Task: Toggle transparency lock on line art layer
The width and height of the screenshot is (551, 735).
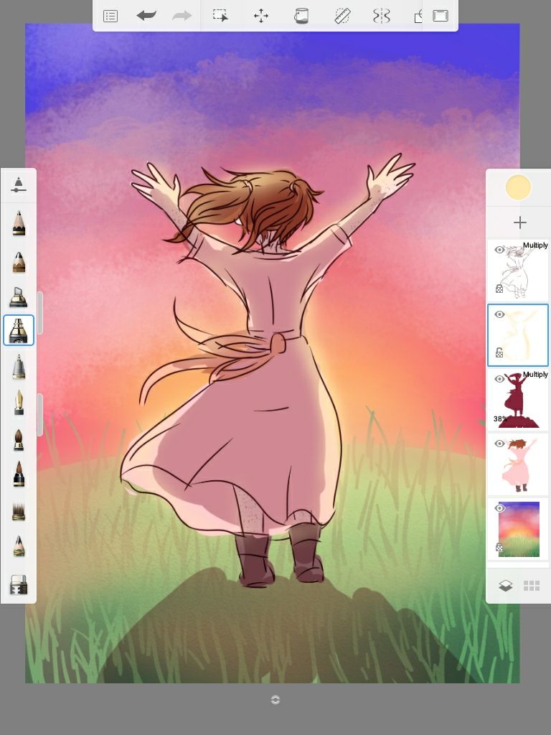Action: click(x=499, y=289)
